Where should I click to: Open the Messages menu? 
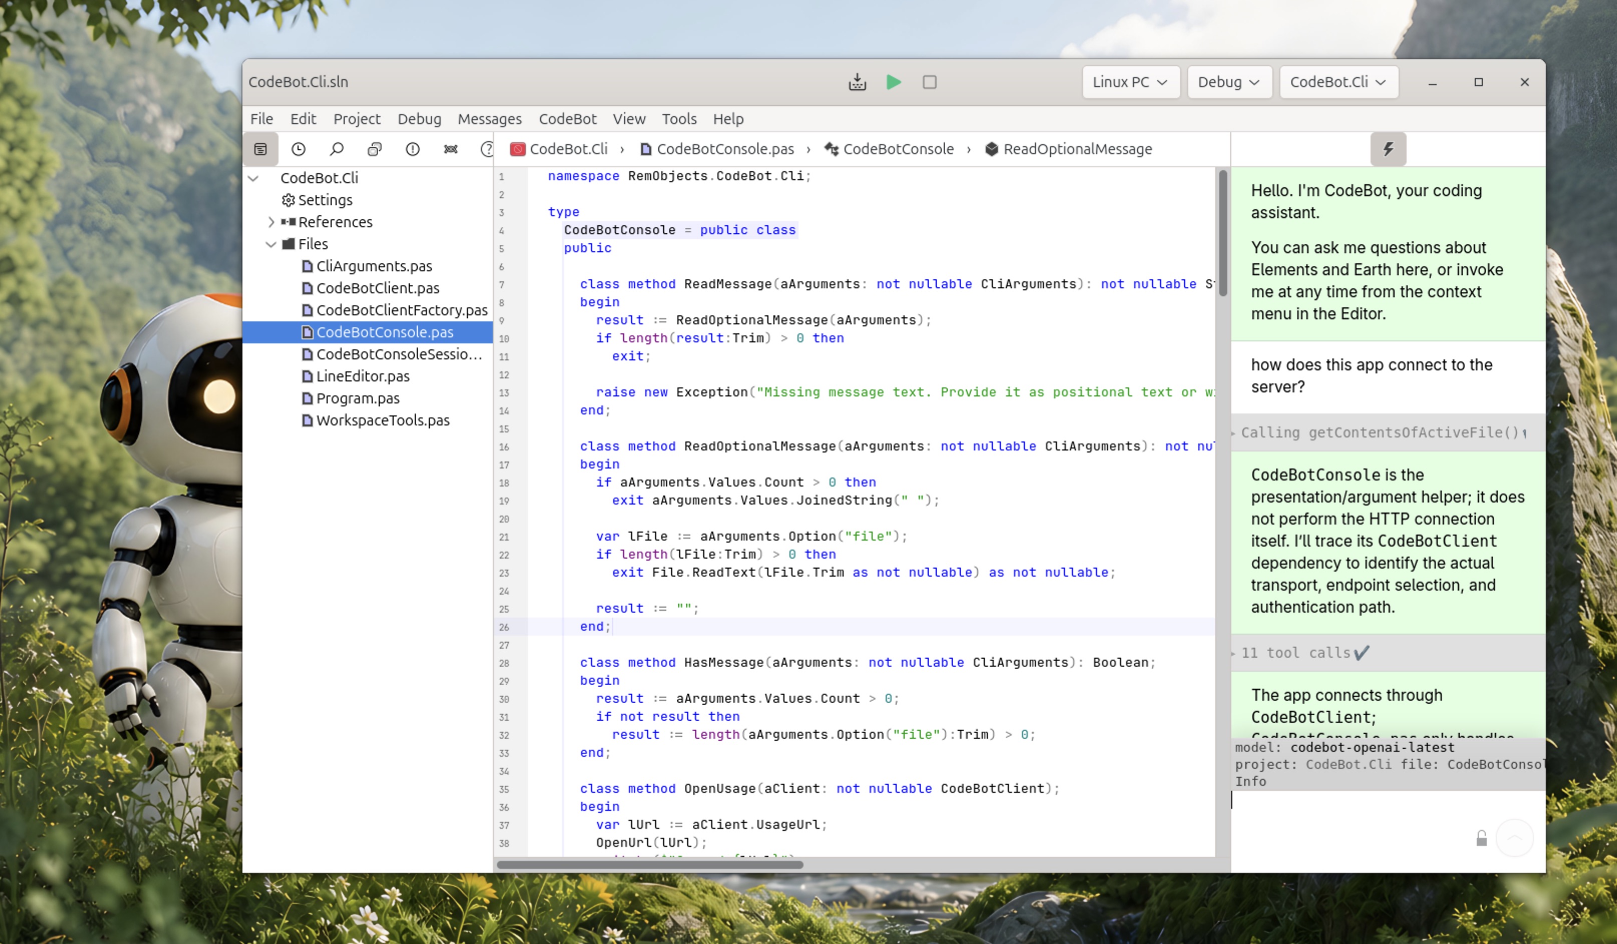click(x=489, y=119)
